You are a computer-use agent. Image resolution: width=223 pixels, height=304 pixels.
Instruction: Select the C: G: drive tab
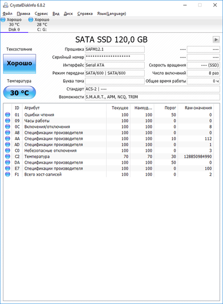pos(42,24)
